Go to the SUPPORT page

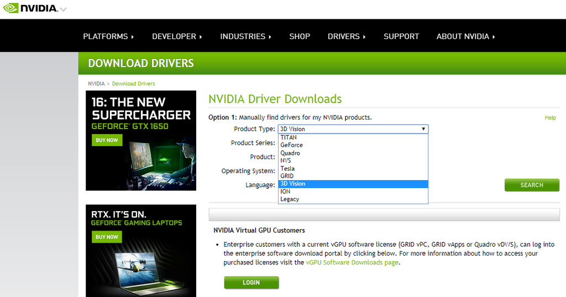[401, 36]
